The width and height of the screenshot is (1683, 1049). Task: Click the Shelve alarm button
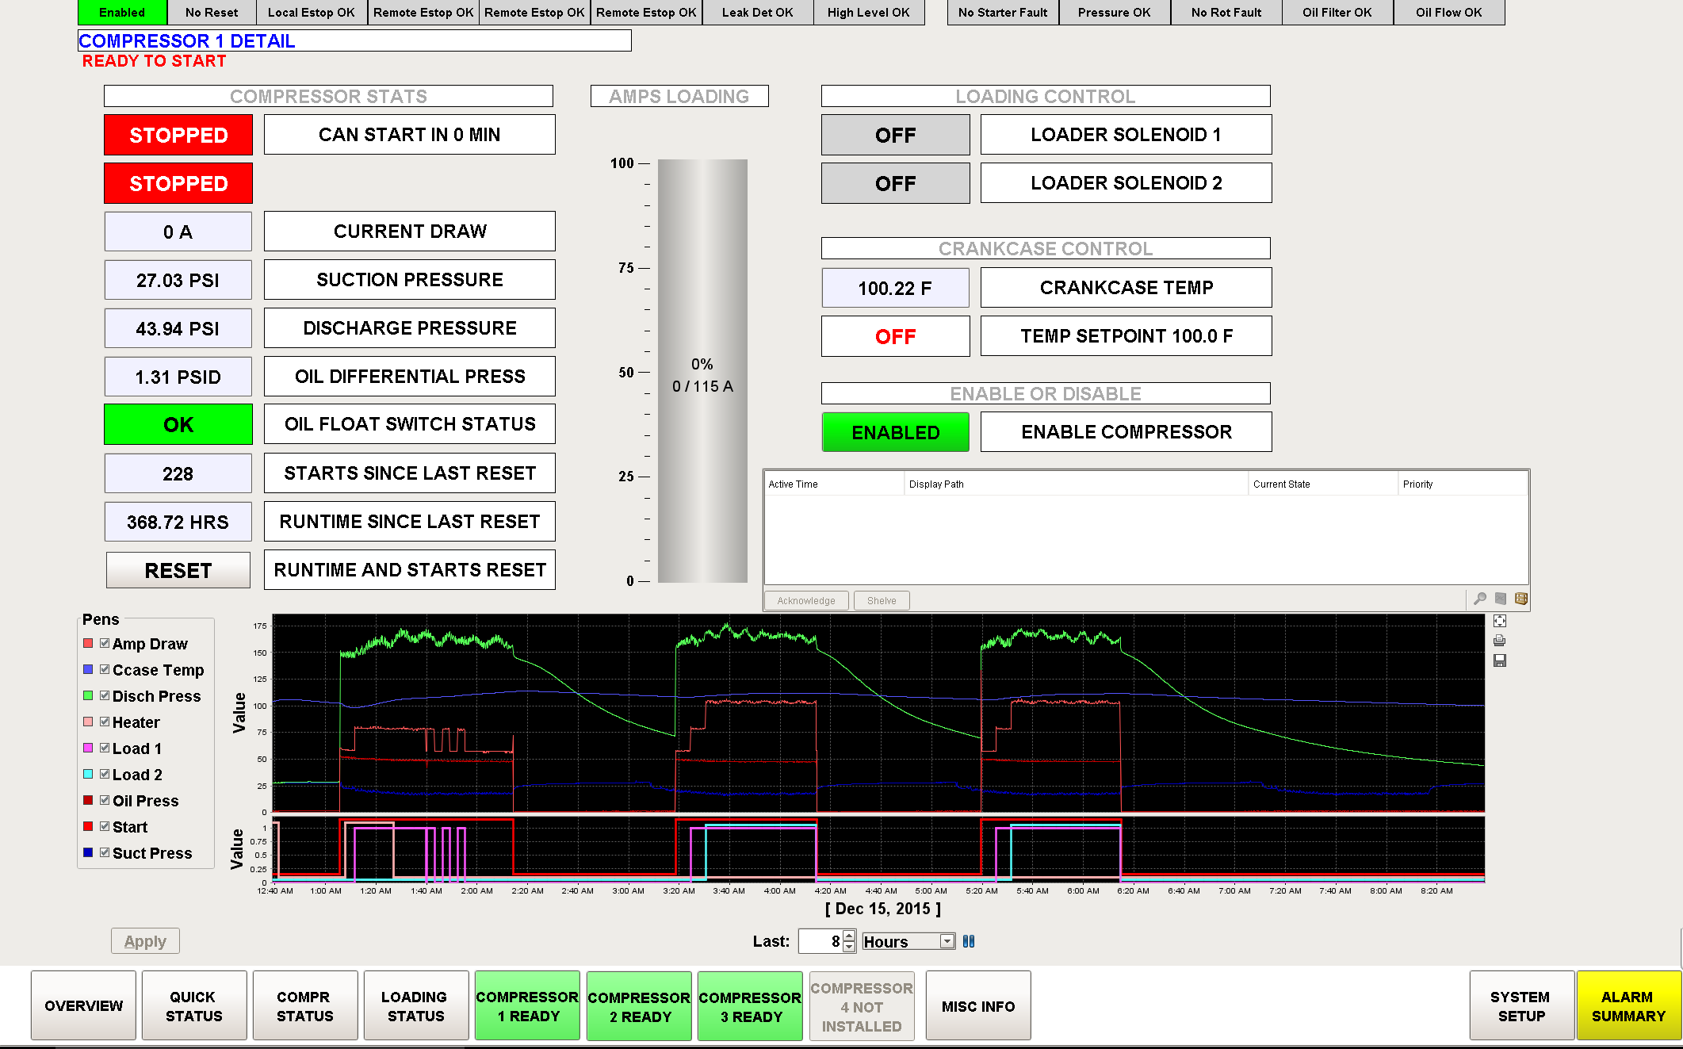tap(882, 600)
